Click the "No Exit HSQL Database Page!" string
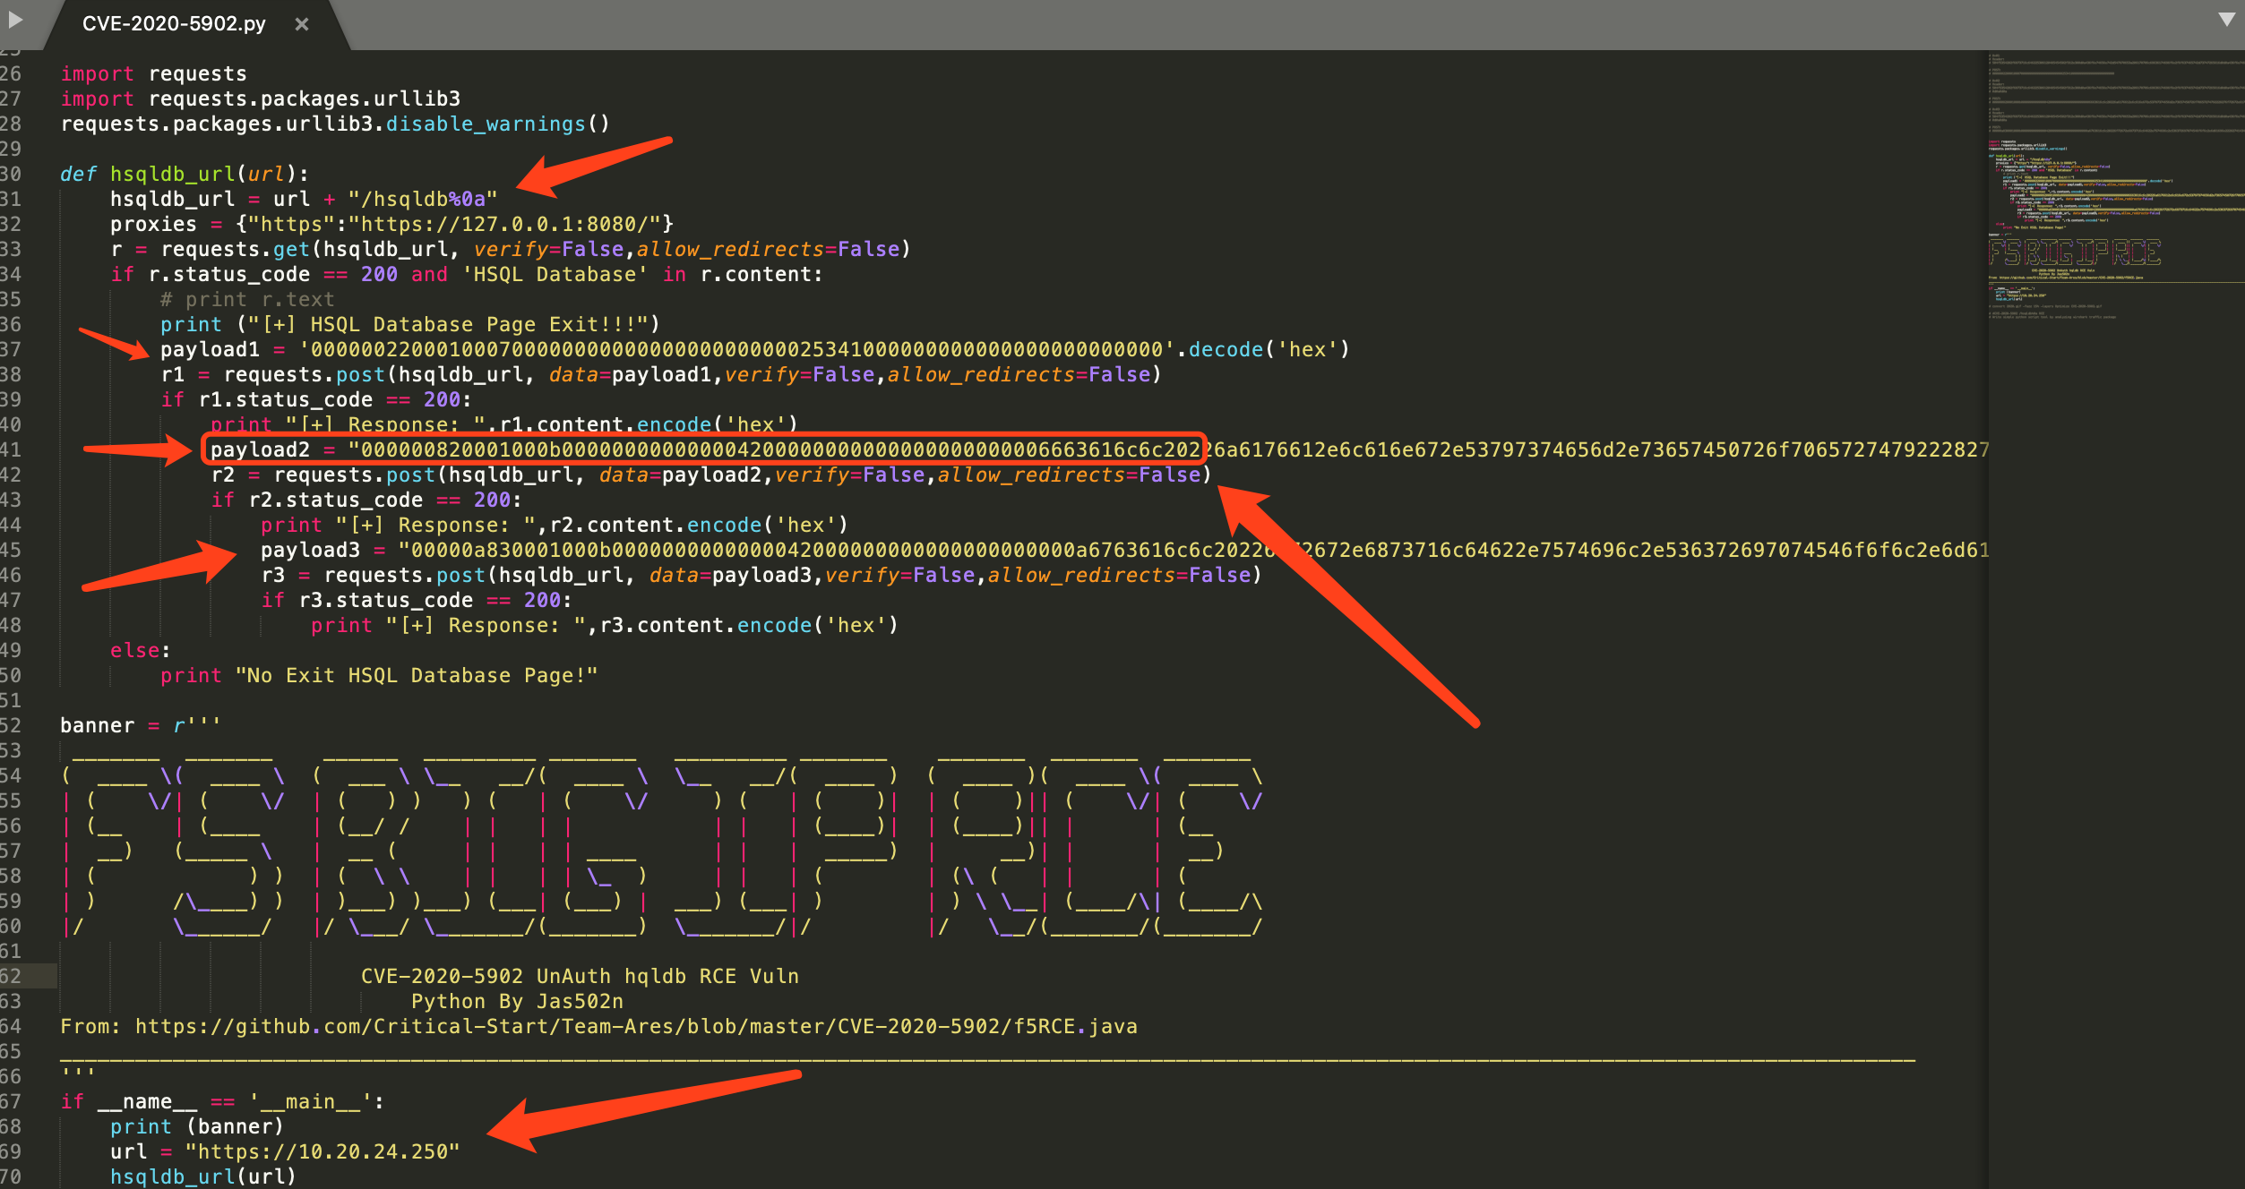 tap(416, 675)
